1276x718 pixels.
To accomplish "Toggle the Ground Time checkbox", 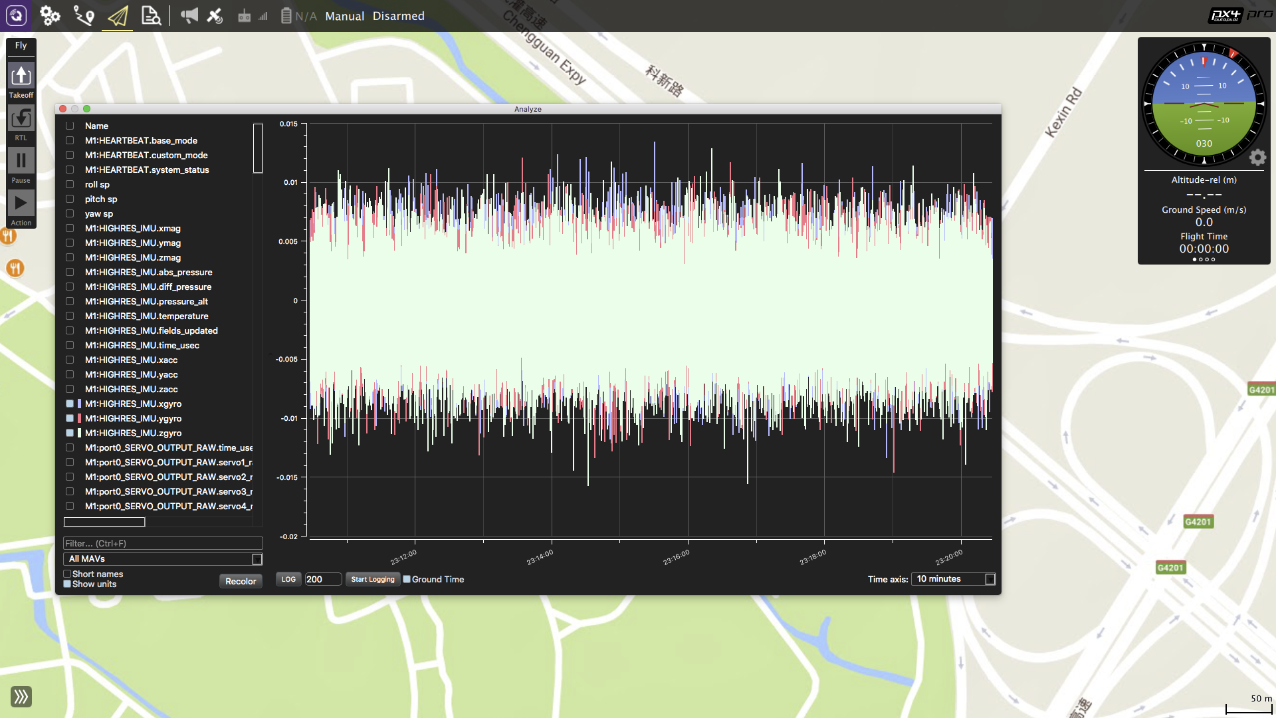I will [x=407, y=579].
